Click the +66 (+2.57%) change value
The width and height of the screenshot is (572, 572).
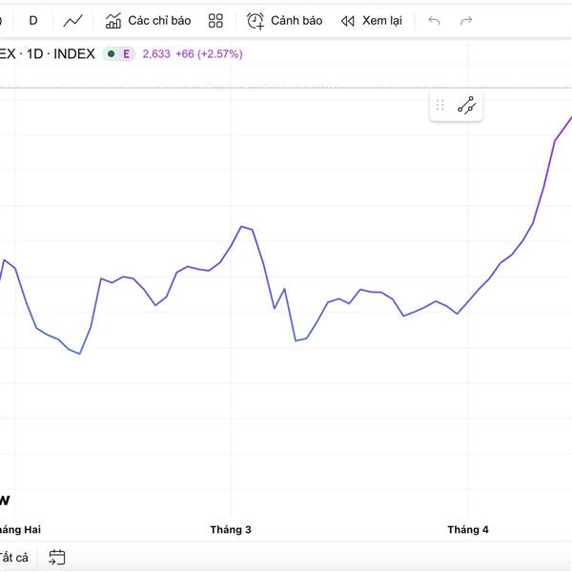[209, 54]
